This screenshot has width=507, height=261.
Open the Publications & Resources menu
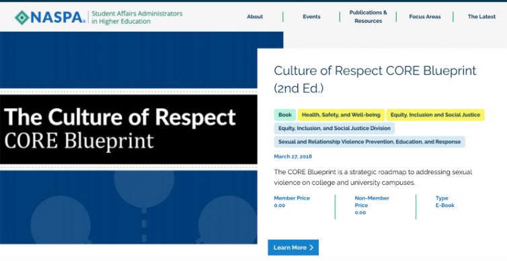click(368, 17)
